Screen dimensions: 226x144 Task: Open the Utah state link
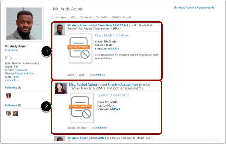16,77
